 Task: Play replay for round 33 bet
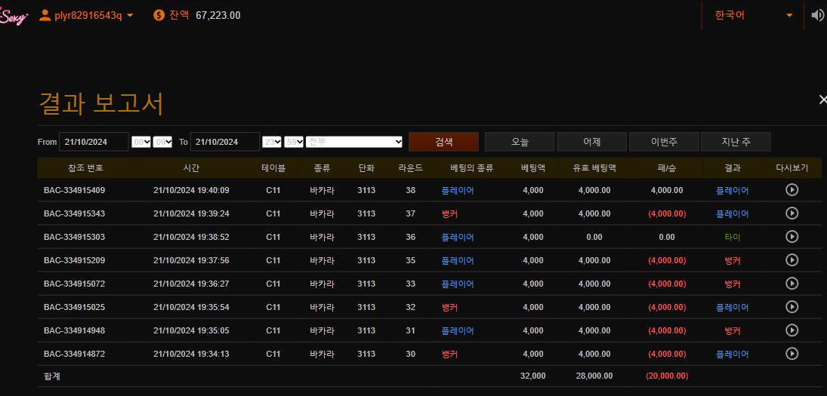[792, 284]
